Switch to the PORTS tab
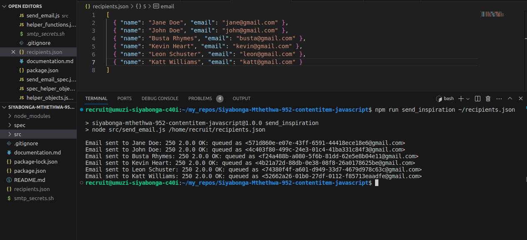This screenshot has height=240, width=527. [x=124, y=98]
